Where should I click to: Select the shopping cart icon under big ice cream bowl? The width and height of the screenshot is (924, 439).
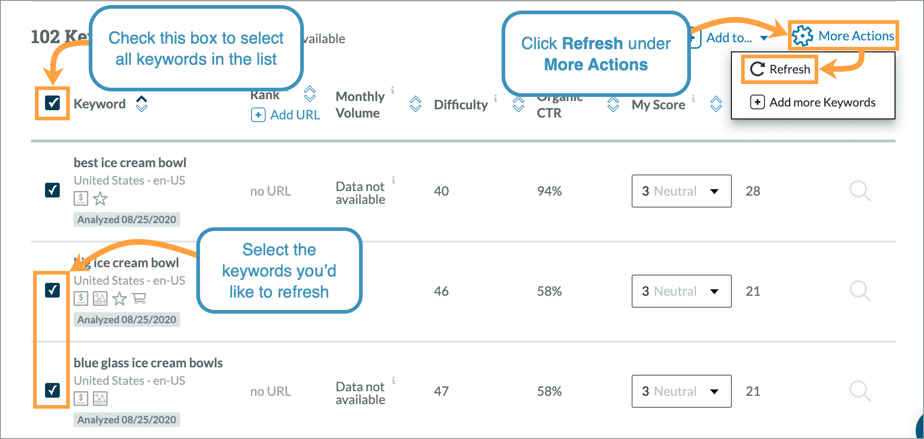click(x=139, y=298)
